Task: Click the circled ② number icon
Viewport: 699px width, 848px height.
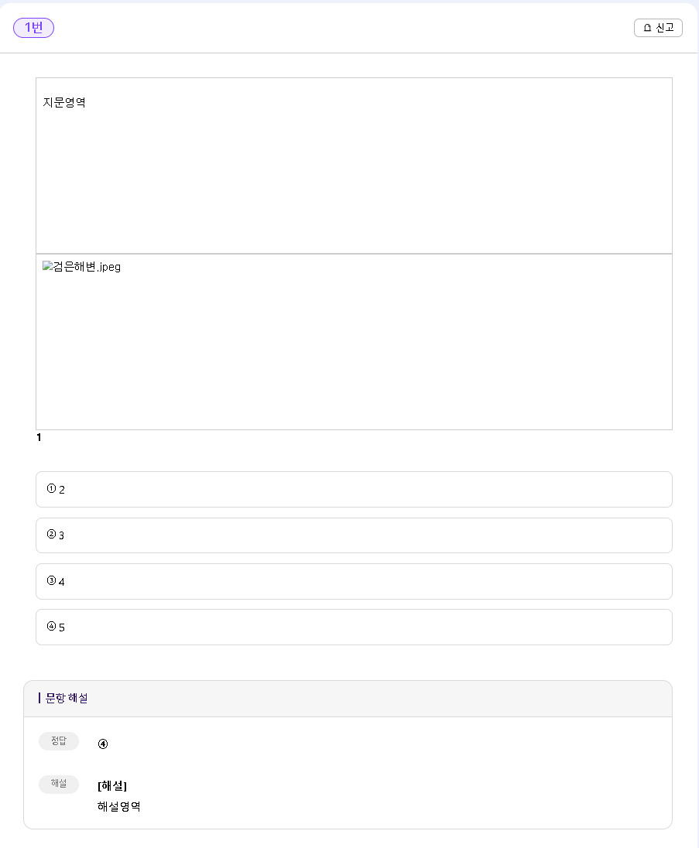Action: pos(51,534)
